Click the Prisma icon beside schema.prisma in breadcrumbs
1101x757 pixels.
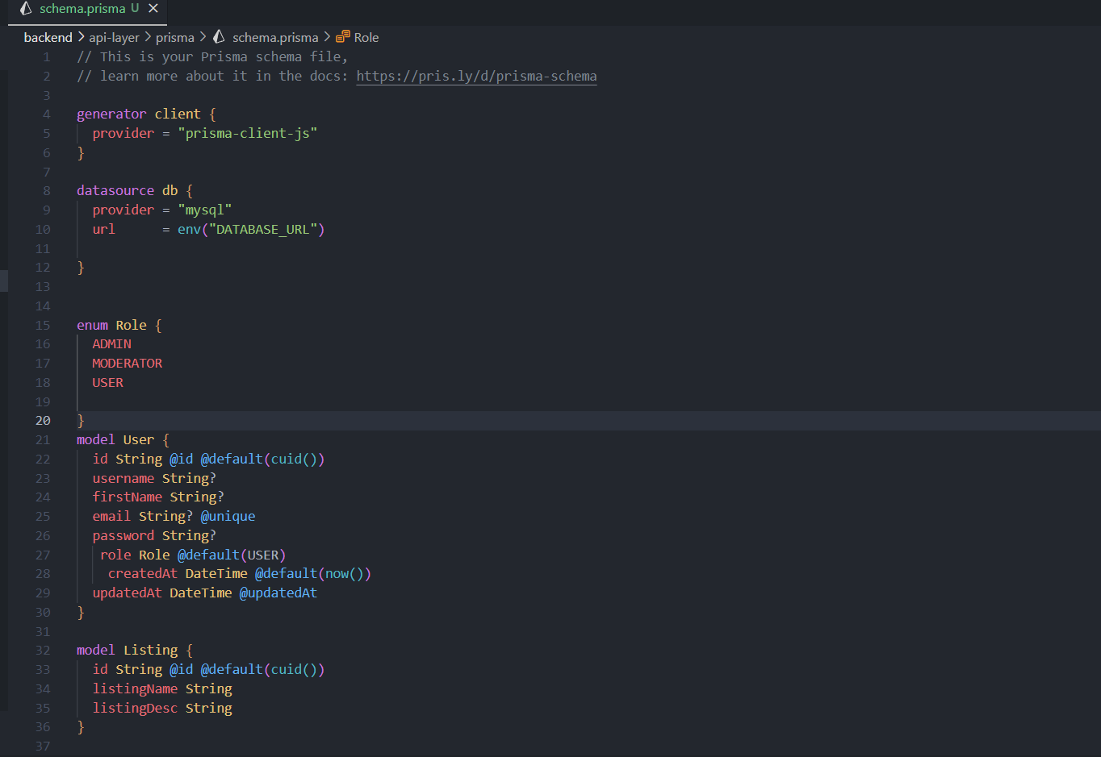tap(219, 37)
